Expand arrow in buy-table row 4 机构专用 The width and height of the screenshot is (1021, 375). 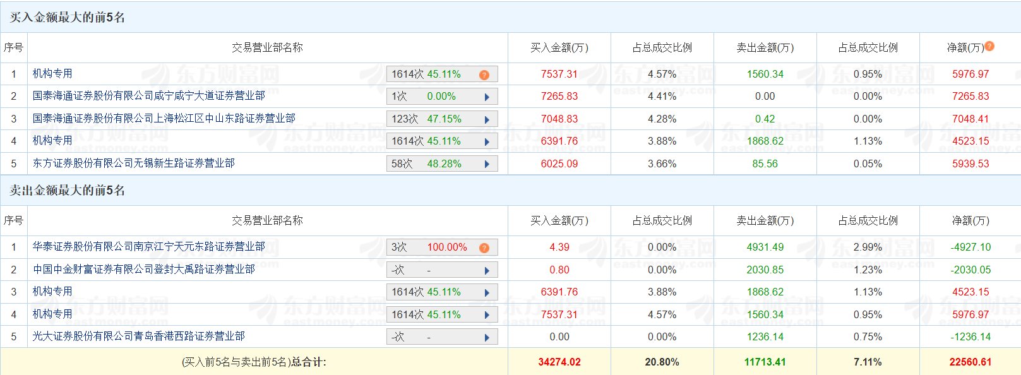pos(487,142)
